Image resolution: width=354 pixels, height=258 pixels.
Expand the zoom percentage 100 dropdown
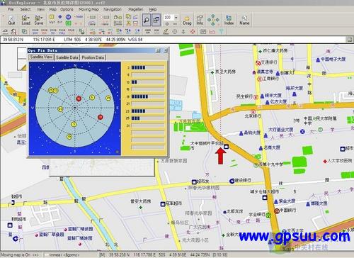[x=176, y=18]
